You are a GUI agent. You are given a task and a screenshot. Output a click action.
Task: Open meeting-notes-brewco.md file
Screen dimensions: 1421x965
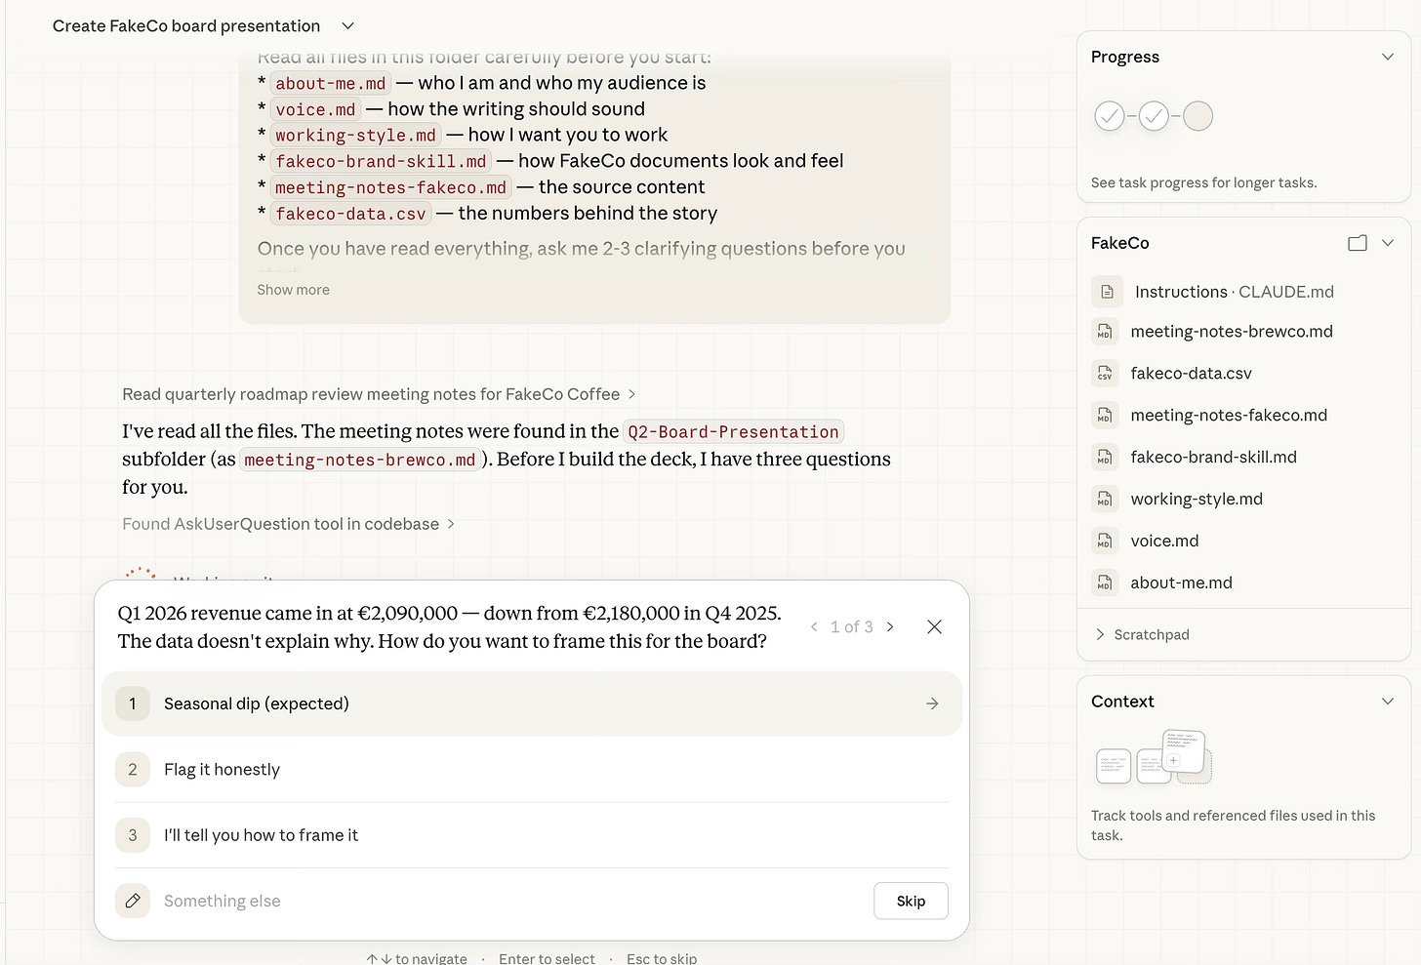tap(1231, 332)
